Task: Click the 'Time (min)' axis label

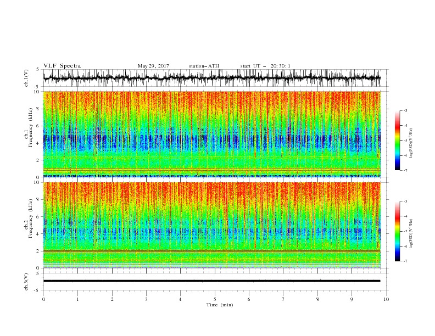Action: click(x=220, y=305)
